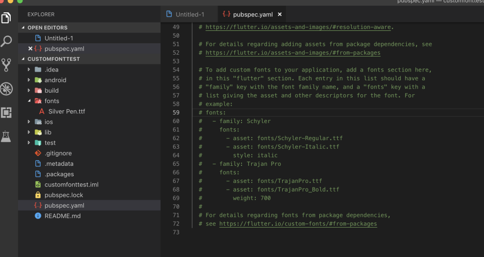Expand the build folder arrow
This screenshot has width=484, height=257.
29,91
